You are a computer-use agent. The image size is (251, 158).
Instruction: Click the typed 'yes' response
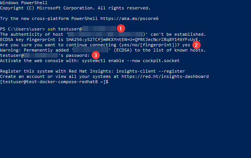(186, 45)
